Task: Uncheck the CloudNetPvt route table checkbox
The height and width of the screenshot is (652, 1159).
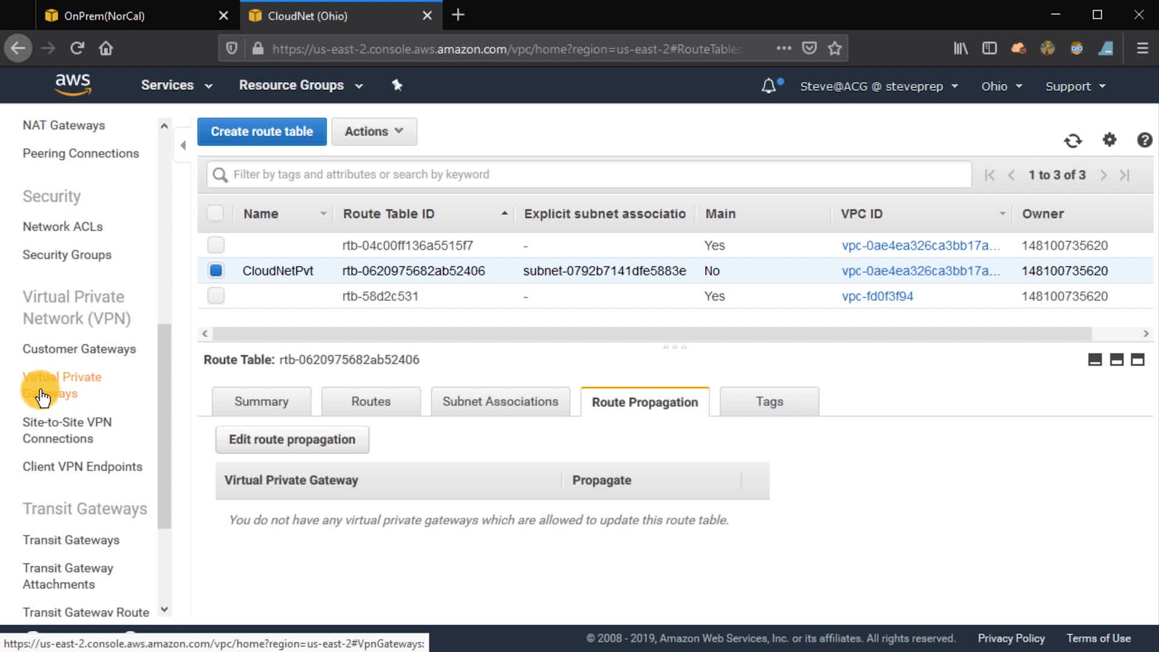Action: (216, 270)
